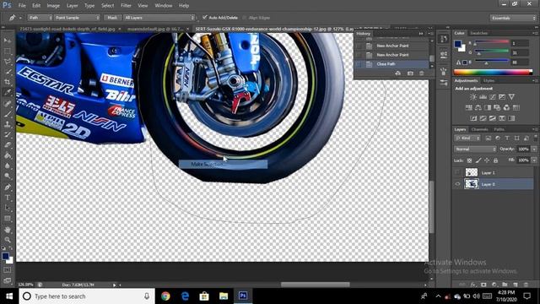Click the Mask button in options bar
The width and height of the screenshot is (540, 304).
point(112,18)
